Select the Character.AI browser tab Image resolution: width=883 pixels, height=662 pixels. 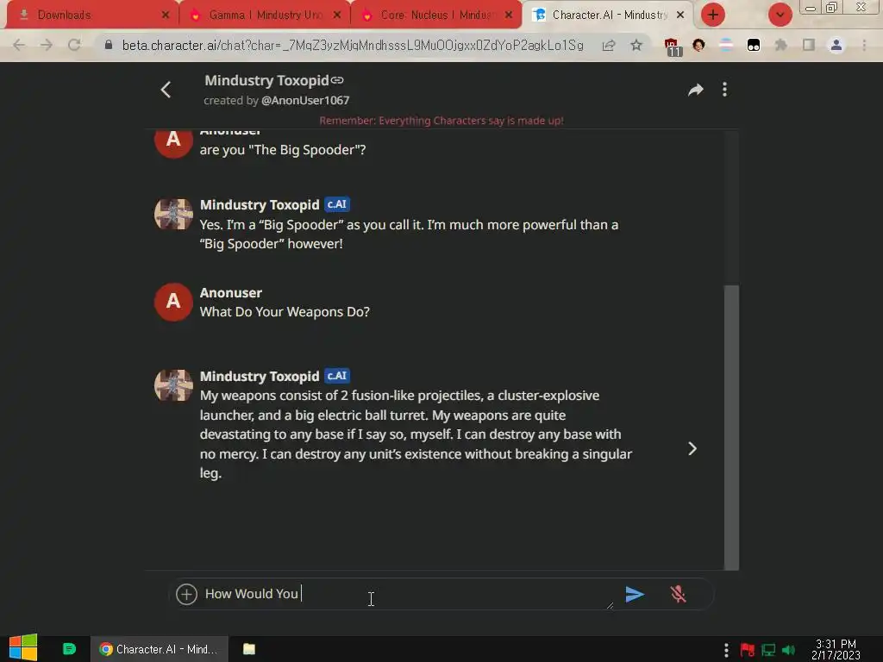point(608,16)
